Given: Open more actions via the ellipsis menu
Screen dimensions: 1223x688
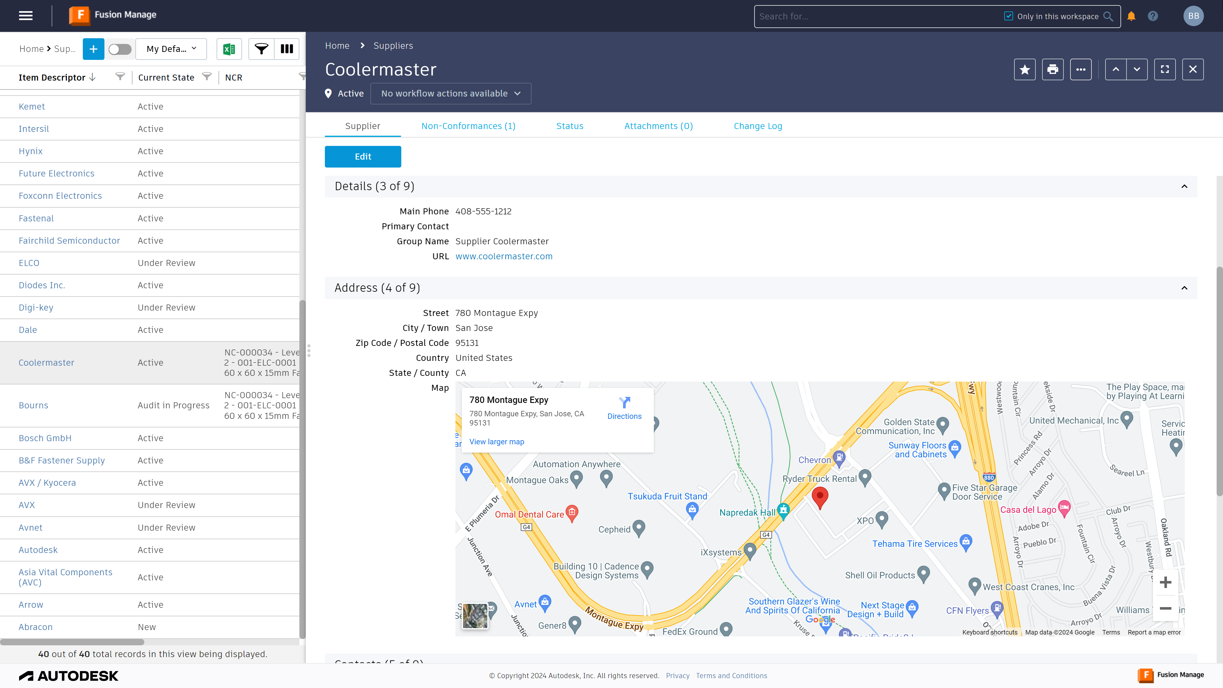Looking at the screenshot, I should click(1081, 69).
